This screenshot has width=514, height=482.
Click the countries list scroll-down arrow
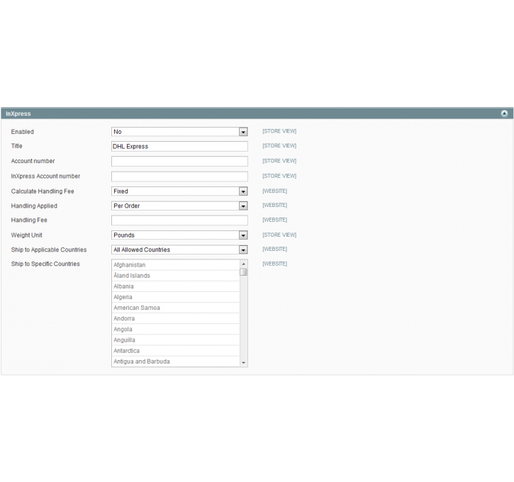244,362
